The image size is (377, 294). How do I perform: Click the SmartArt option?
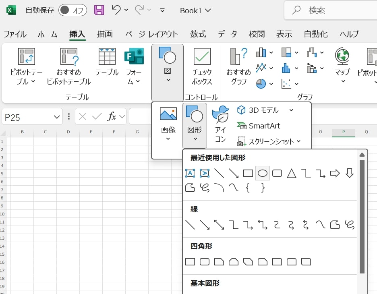(x=259, y=126)
